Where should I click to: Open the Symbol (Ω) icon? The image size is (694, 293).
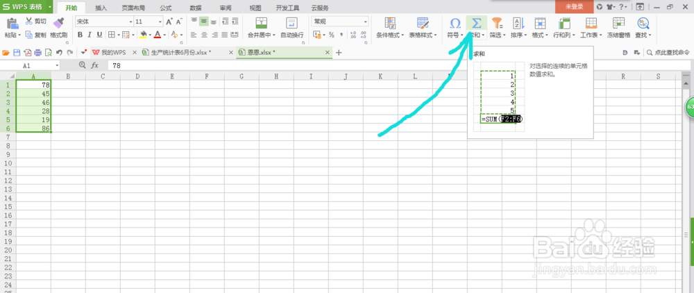coord(455,23)
